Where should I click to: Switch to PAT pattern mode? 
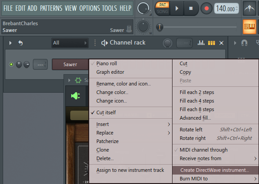tap(163, 5)
